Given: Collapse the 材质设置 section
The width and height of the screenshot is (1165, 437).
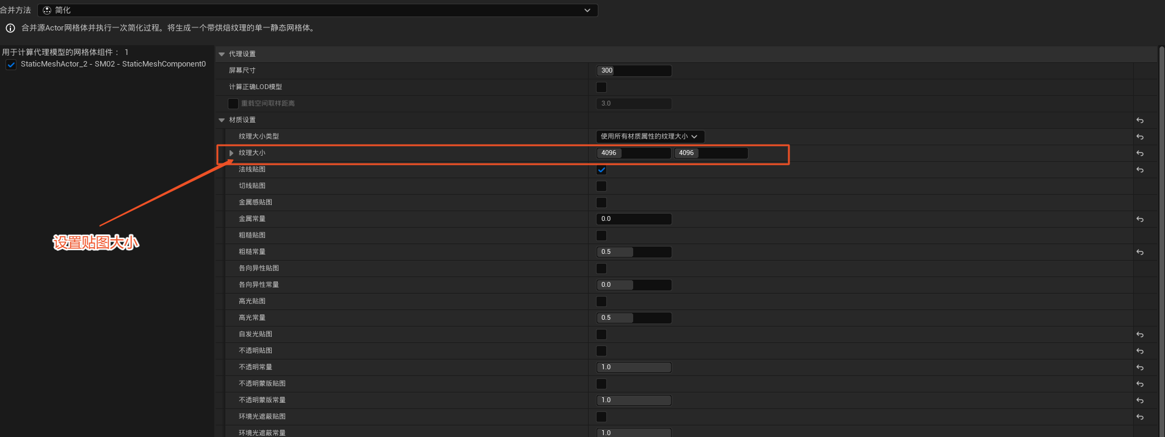Looking at the screenshot, I should click(x=222, y=120).
